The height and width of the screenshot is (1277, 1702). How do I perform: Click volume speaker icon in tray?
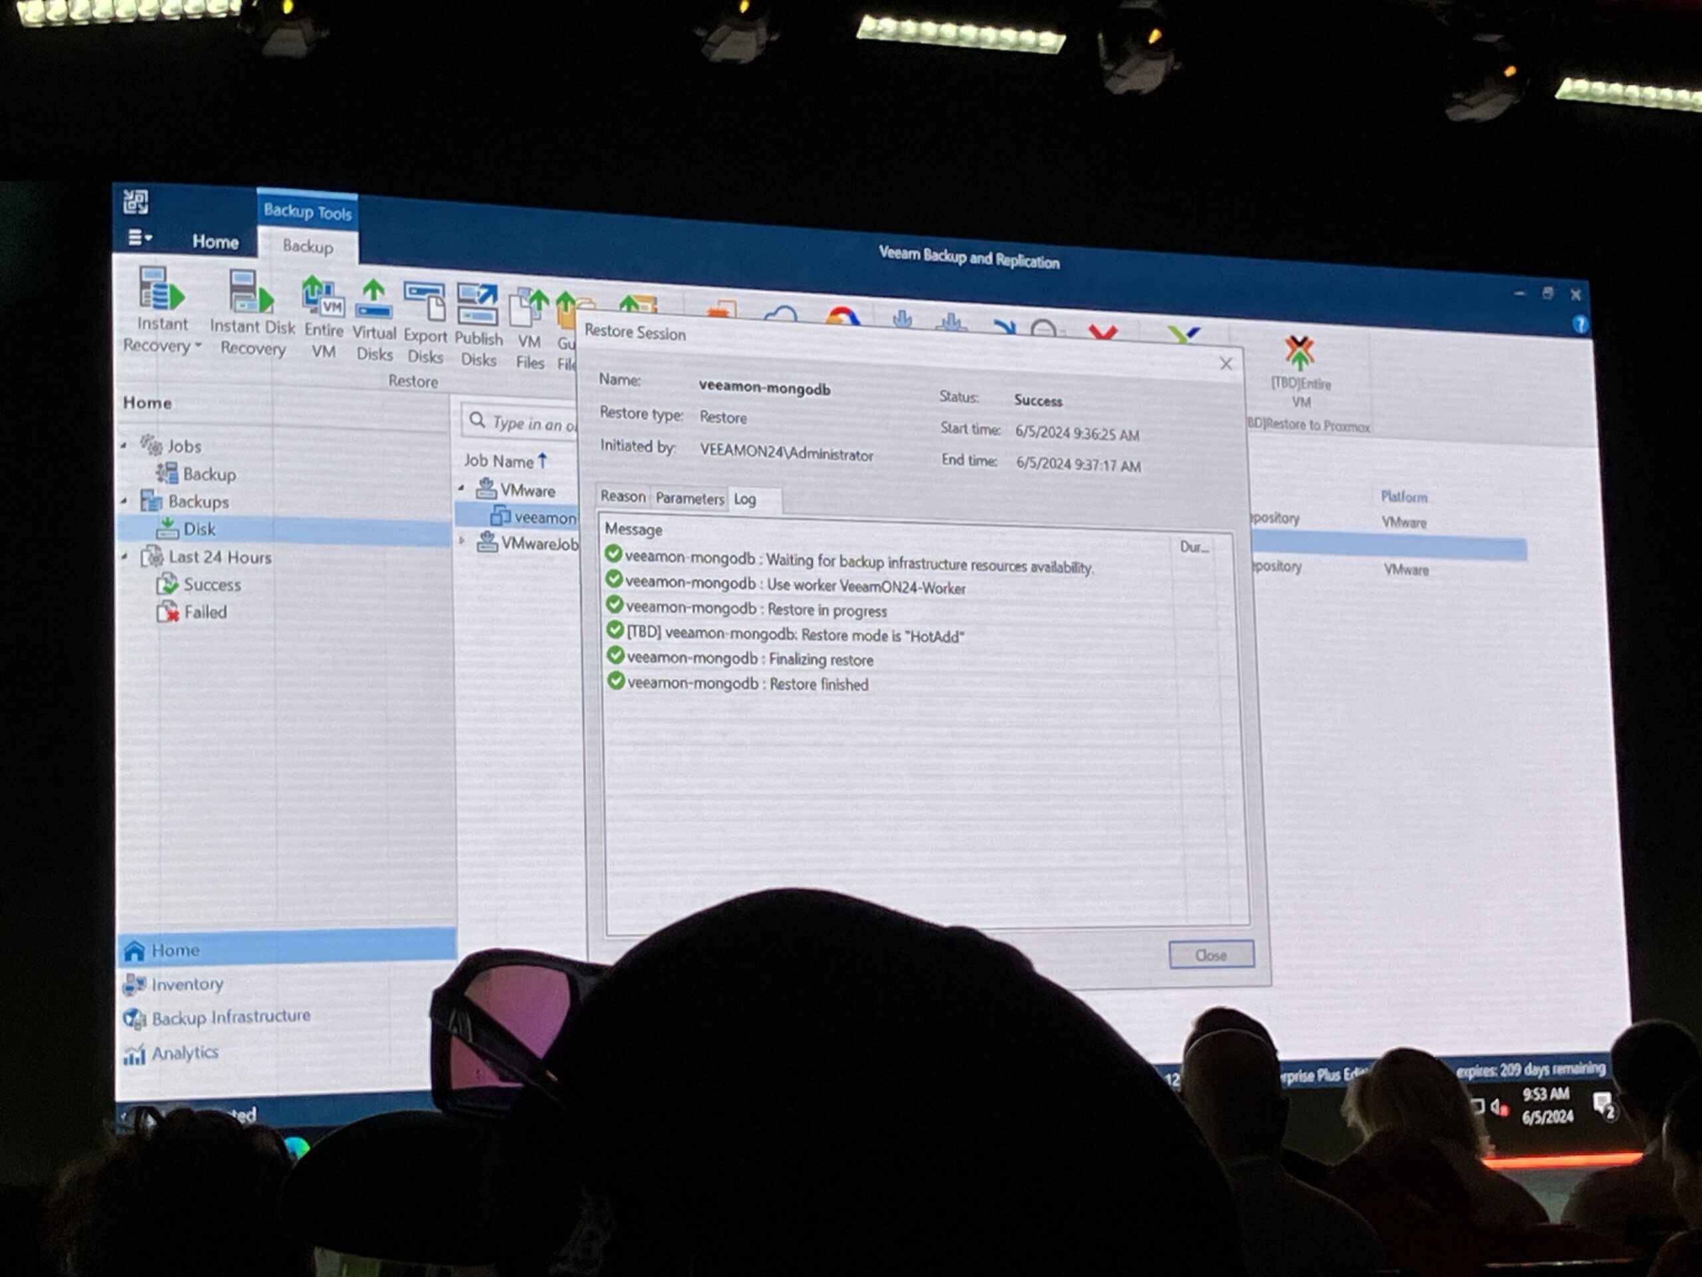pyautogui.click(x=1499, y=1107)
